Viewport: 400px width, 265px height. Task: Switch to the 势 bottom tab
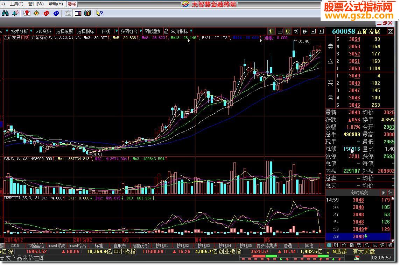359,245
